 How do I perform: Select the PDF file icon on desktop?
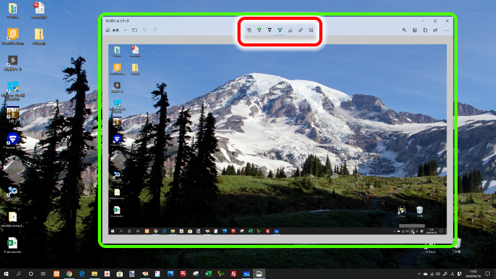click(x=39, y=10)
